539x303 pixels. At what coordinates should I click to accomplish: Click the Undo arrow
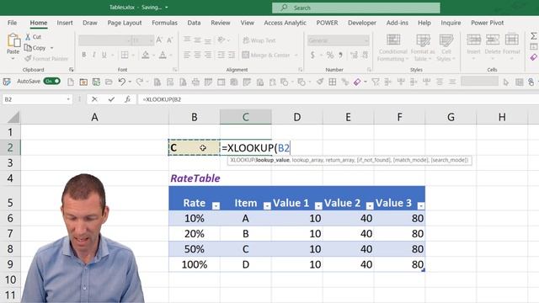coord(121,82)
